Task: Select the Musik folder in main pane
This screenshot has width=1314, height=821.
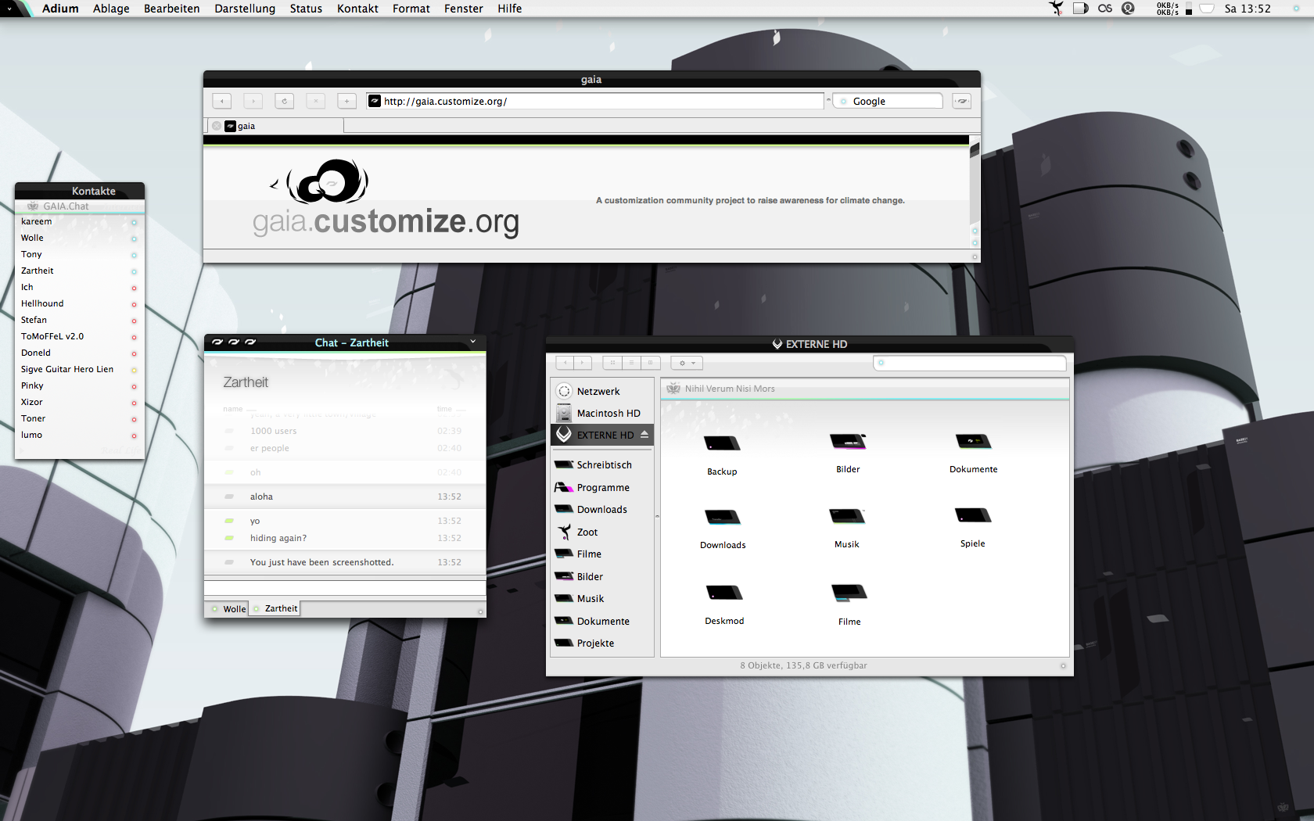Action: 847,516
